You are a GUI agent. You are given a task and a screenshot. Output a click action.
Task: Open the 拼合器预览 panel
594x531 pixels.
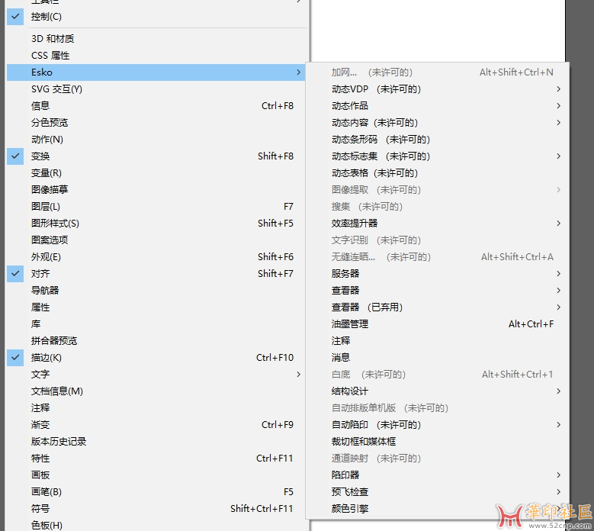156,341
